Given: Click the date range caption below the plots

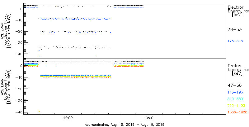Looking at the screenshot, I should point(125,124).
